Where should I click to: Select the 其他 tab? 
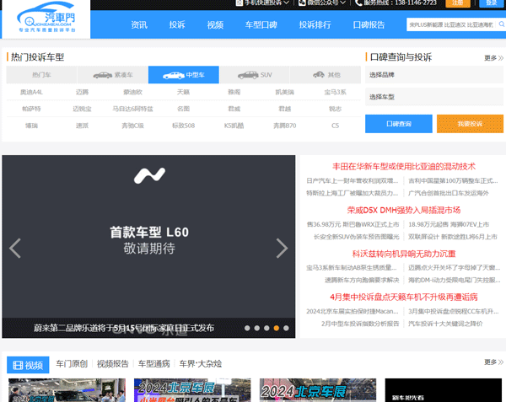click(x=326, y=75)
